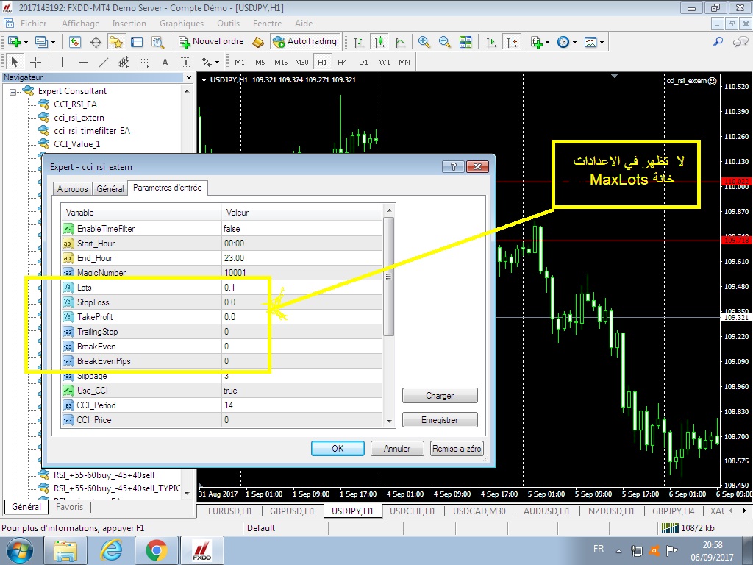Click the zoom in magnifier icon
This screenshot has width=753, height=565.
(x=424, y=42)
